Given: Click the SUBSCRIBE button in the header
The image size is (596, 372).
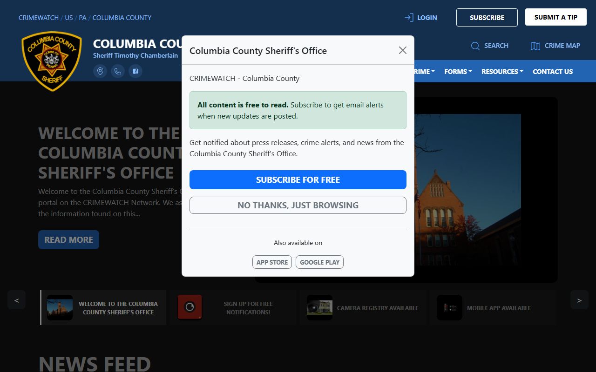Looking at the screenshot, I should pyautogui.click(x=487, y=17).
